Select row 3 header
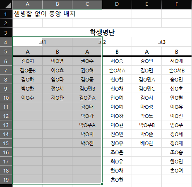 (6, 32)
